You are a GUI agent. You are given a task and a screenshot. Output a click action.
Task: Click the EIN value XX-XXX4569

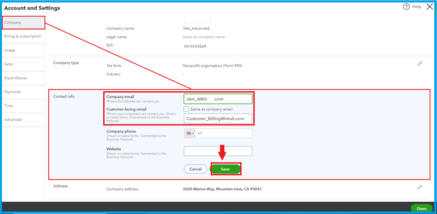click(x=195, y=46)
